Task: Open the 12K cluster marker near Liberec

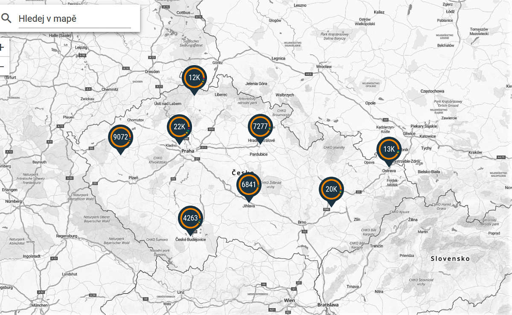Action: click(x=194, y=77)
